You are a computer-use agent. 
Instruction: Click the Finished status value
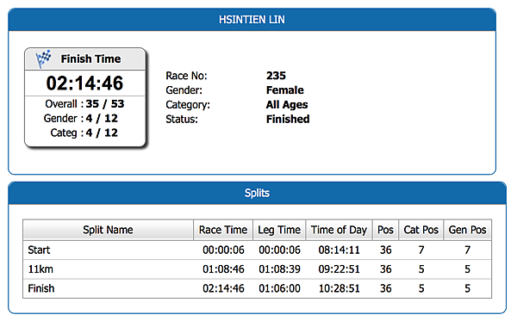point(288,119)
